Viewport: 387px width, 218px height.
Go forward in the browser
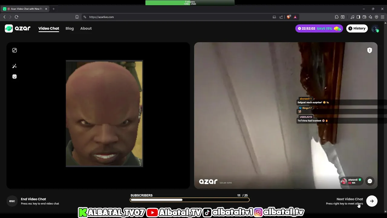[10, 17]
